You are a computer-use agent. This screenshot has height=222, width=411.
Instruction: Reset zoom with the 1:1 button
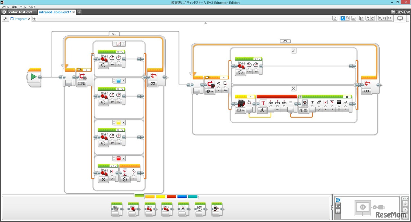(x=389, y=19)
